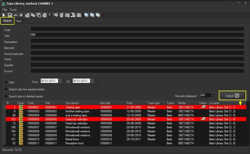The width and height of the screenshot is (250, 154).
Task: Click the stacked tapes toolbar icon
Action: 50,15
